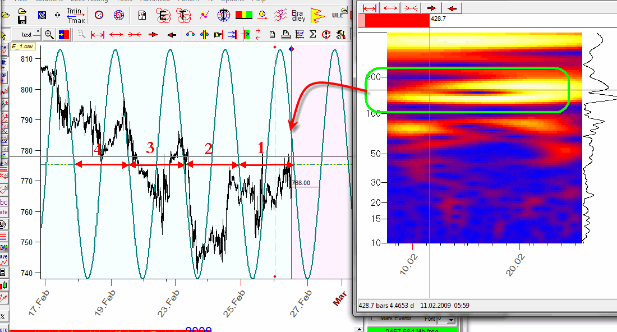
Task: Click the red progress bar showing 428.7
Action: [x=394, y=20]
